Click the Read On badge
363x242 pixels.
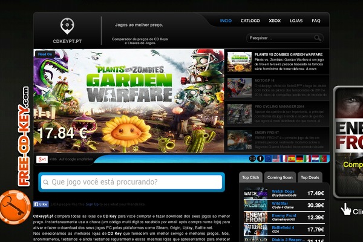(45, 54)
